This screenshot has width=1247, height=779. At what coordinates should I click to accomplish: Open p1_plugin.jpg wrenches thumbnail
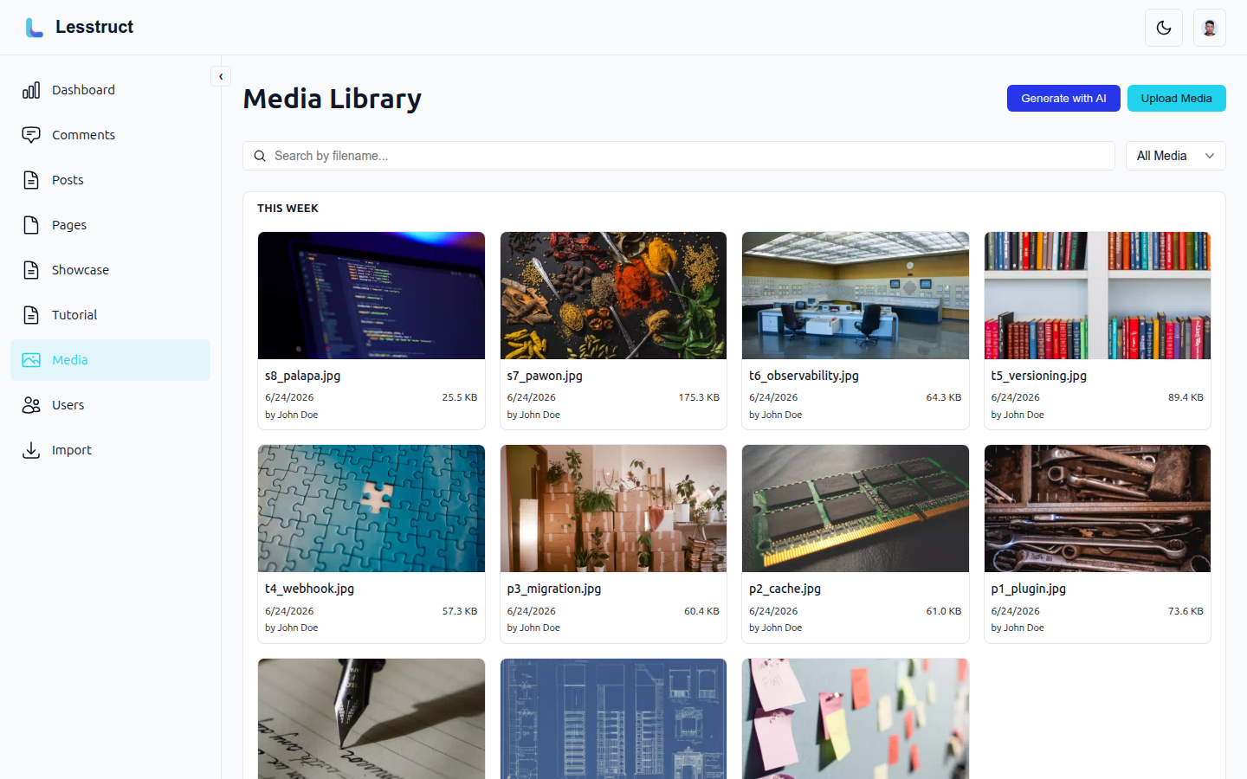tap(1097, 509)
